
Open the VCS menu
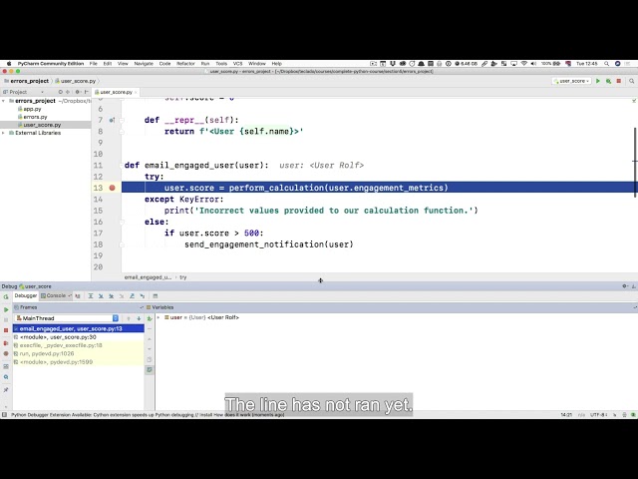(237, 64)
